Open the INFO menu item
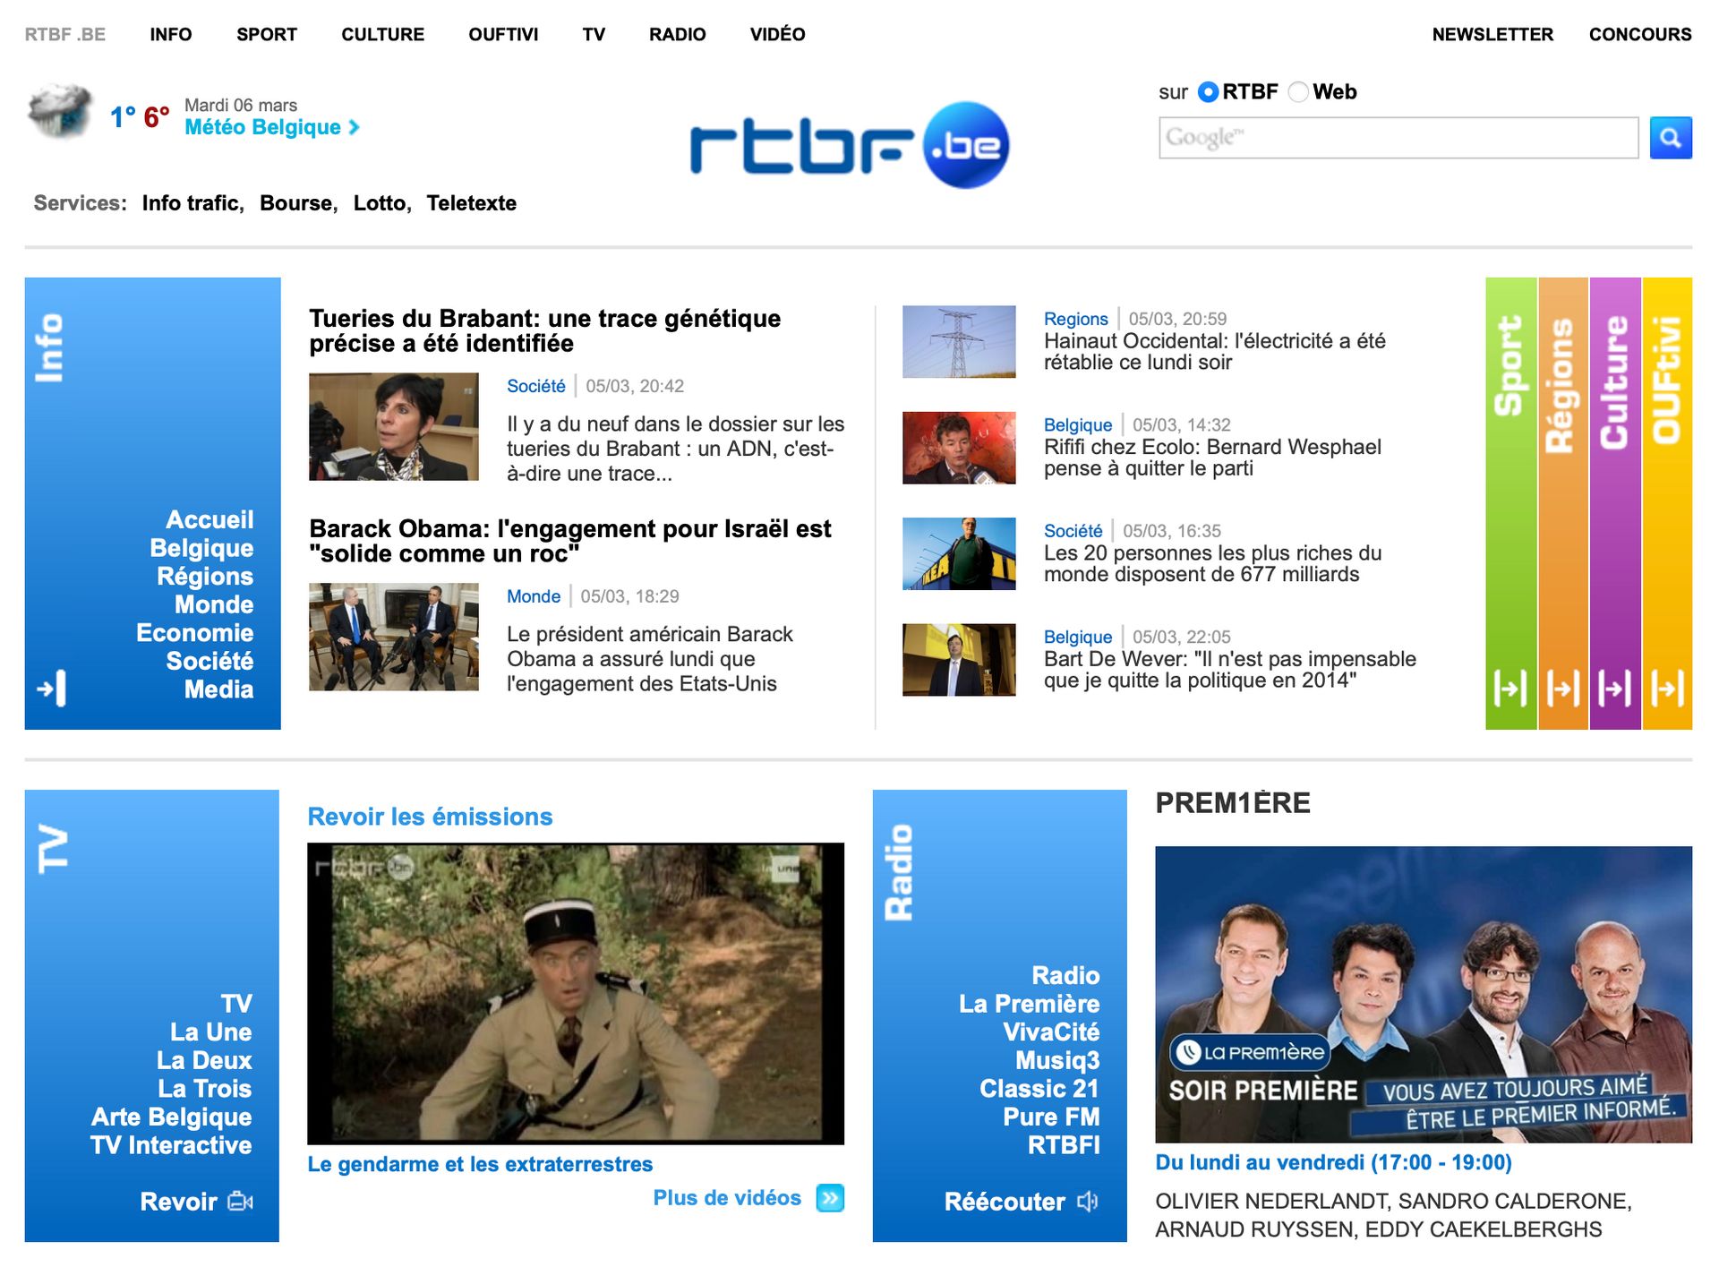 171,34
